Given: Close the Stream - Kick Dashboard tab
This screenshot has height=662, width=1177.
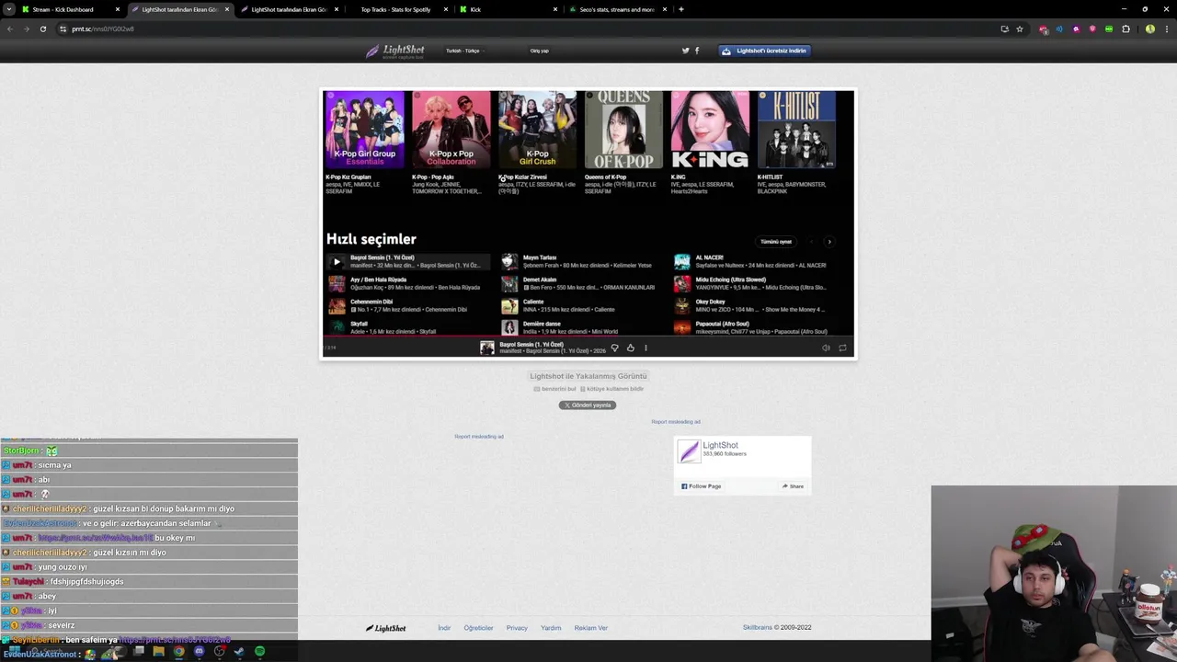Looking at the screenshot, I should pos(118,9).
